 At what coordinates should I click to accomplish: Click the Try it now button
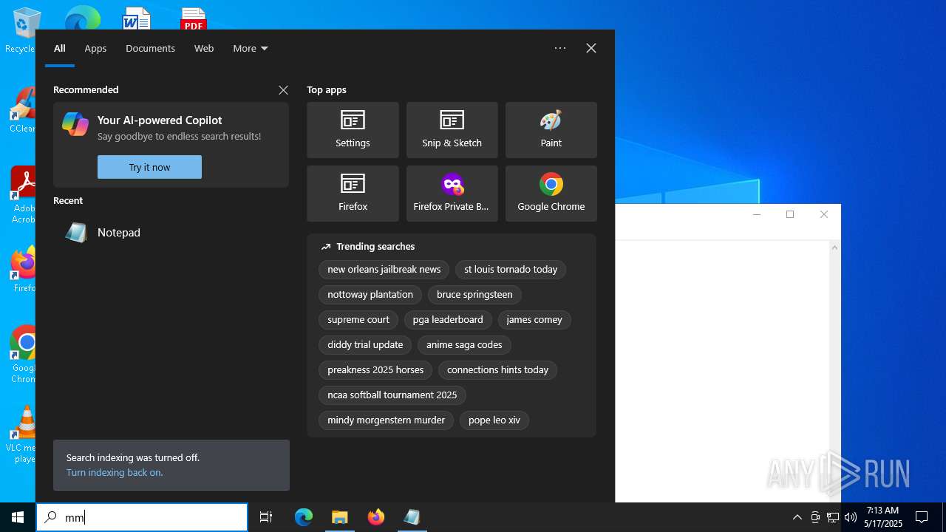(149, 167)
